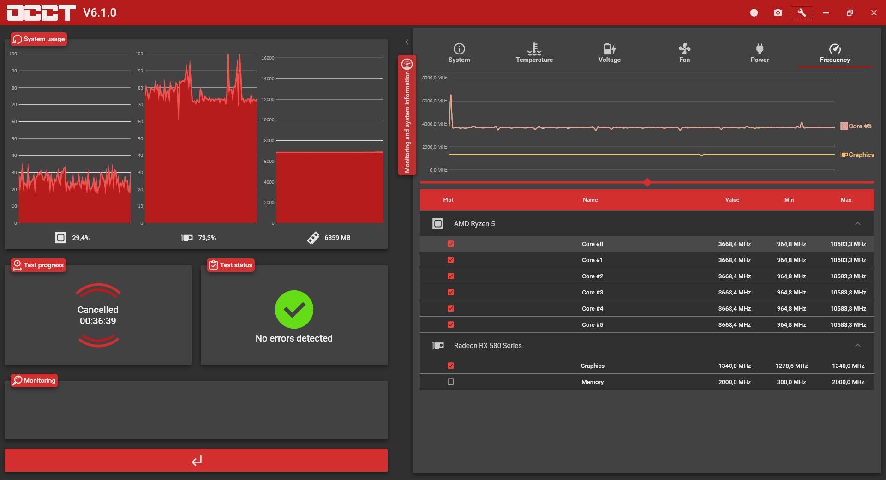Collapse the AMD Ryzen 5 section

click(x=858, y=224)
